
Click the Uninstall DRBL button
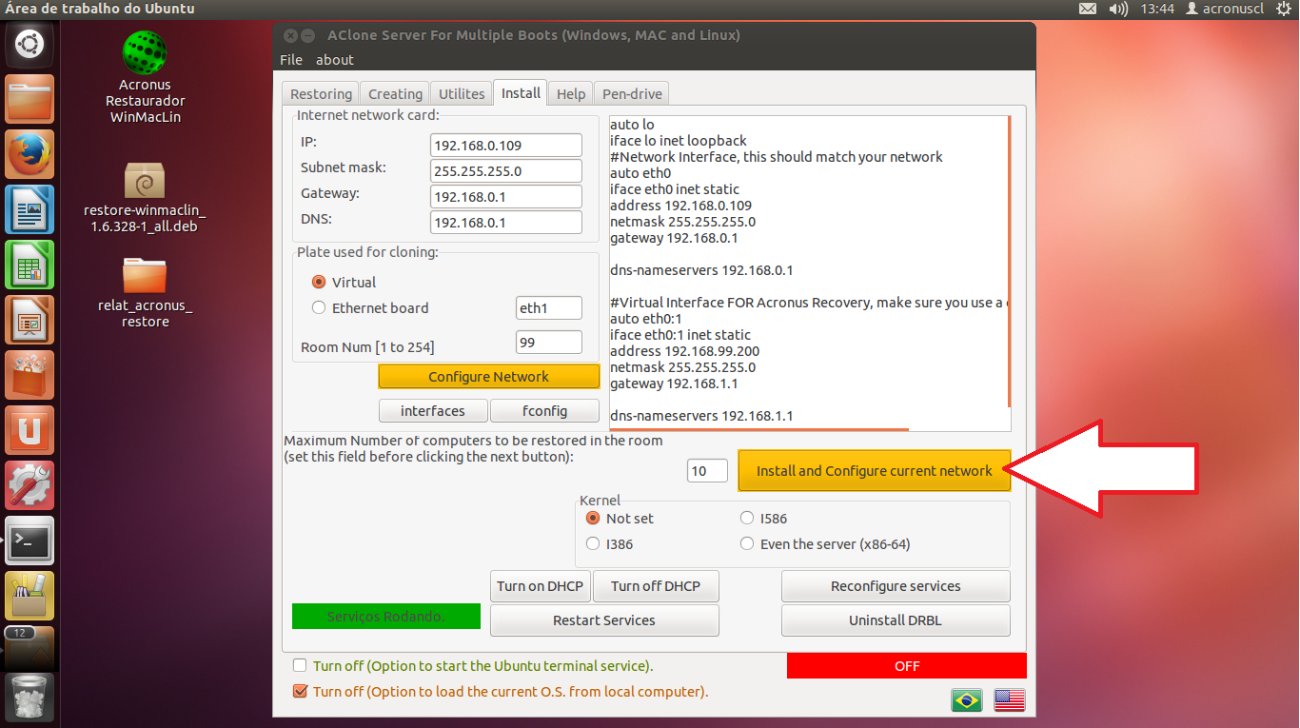pos(896,620)
